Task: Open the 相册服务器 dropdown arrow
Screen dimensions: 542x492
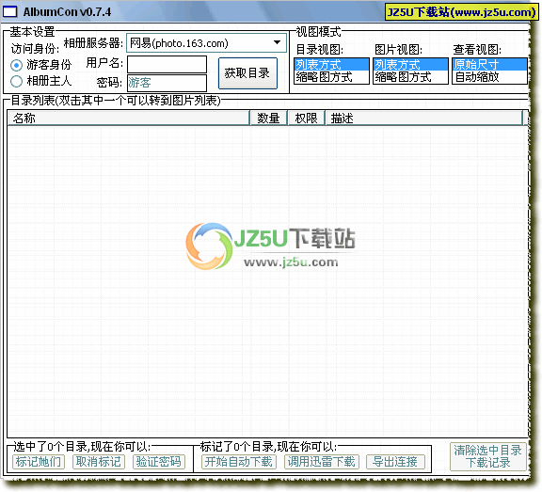Action: coord(277,43)
